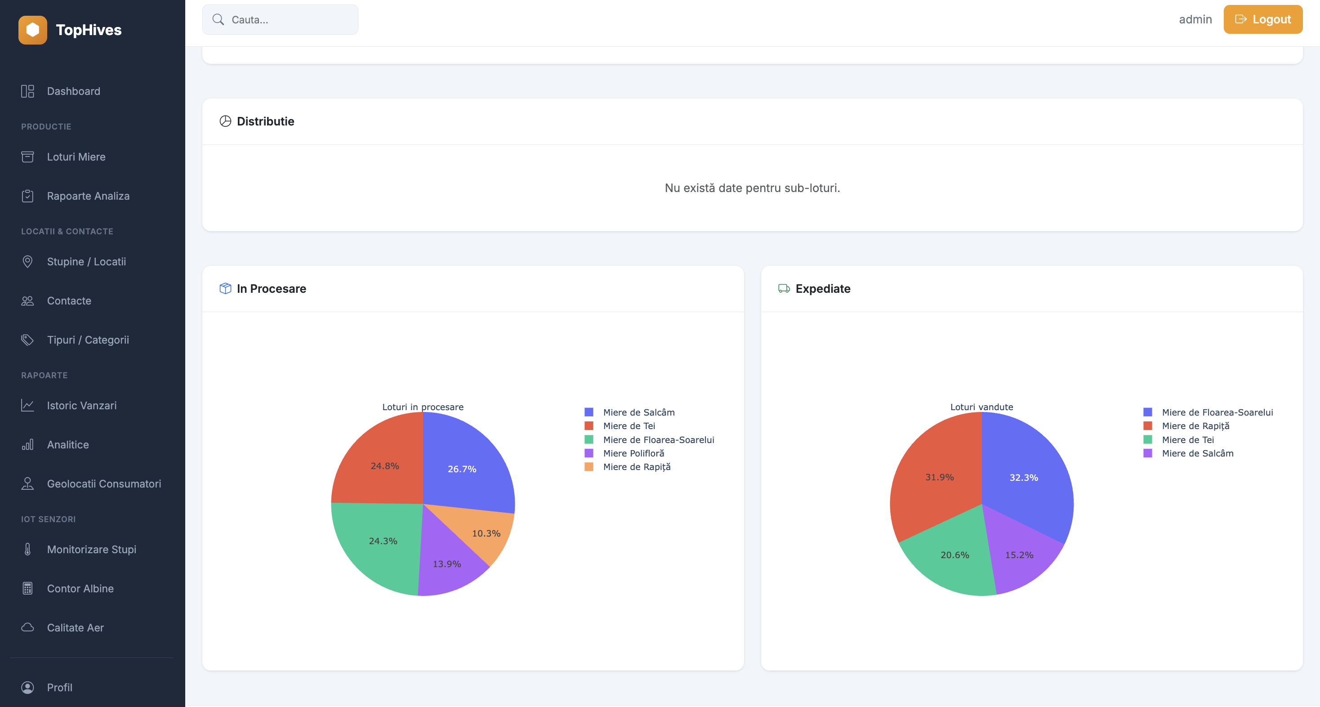Click the Calitate Aer cloud icon
This screenshot has height=707, width=1320.
(28, 627)
